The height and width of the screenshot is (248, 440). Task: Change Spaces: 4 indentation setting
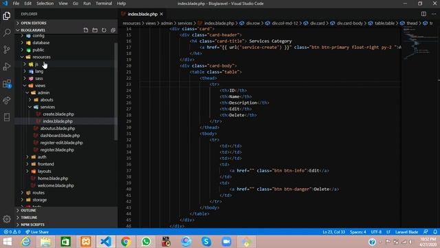coord(357,232)
